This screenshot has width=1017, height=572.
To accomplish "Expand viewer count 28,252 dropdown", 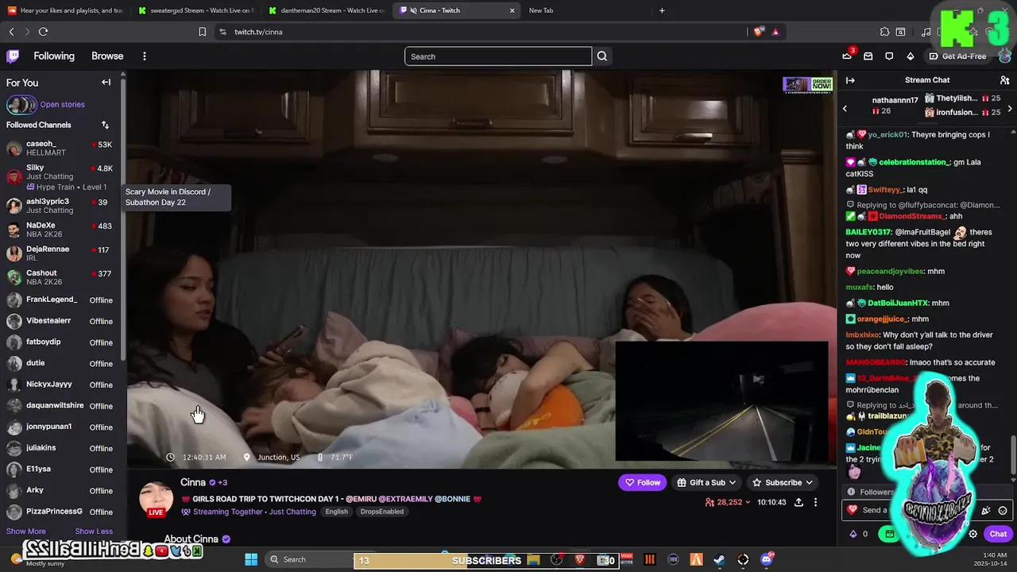I will click(728, 502).
